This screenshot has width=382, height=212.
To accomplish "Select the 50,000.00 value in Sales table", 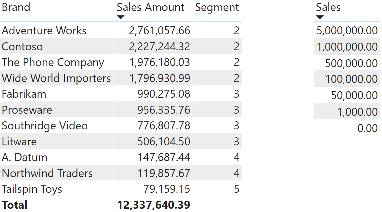I will (x=354, y=95).
